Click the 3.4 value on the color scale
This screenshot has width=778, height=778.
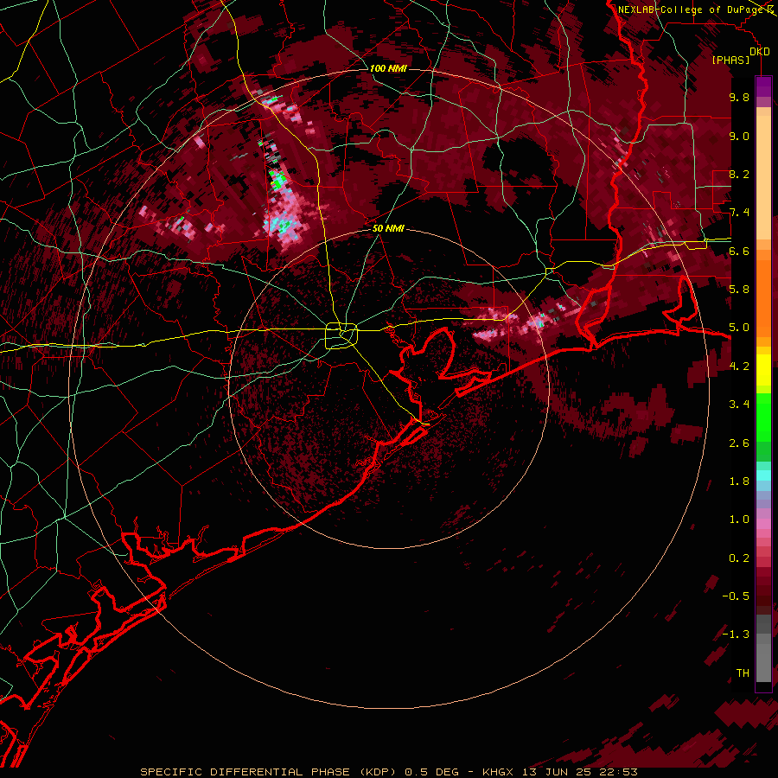coord(739,405)
